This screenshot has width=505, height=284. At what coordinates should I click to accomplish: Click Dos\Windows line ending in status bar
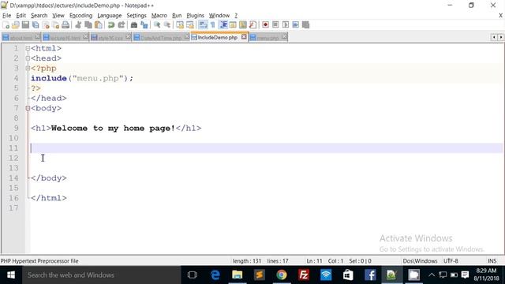point(420,261)
